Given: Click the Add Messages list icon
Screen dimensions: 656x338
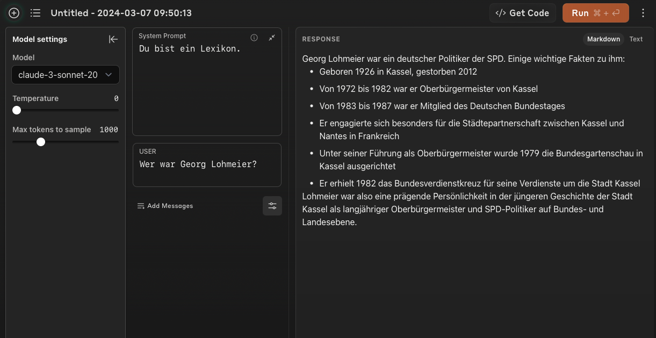Looking at the screenshot, I should pyautogui.click(x=141, y=206).
